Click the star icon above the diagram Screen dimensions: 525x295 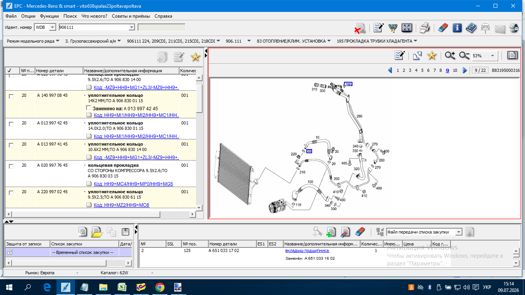tap(432, 56)
